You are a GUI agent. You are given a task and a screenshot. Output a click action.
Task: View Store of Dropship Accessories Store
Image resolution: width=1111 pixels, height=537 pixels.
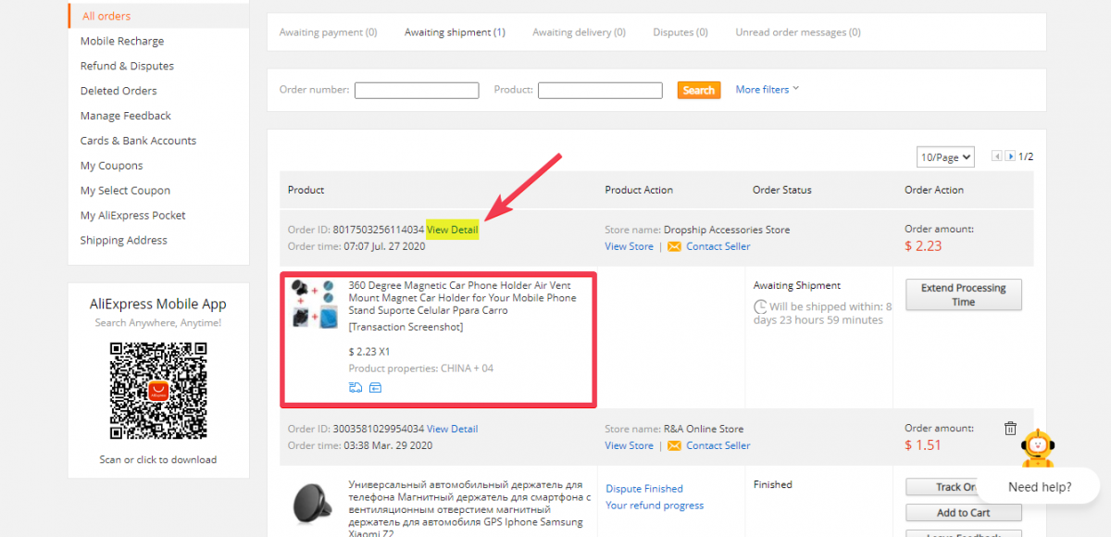(629, 246)
